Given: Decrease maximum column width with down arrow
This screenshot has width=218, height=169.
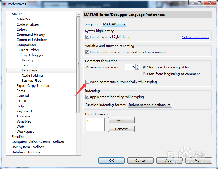Looking at the screenshot, I should tap(138, 68).
